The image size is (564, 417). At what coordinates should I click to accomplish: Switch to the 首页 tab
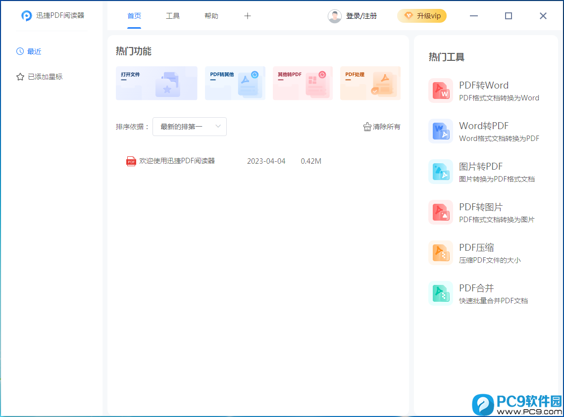click(x=134, y=16)
